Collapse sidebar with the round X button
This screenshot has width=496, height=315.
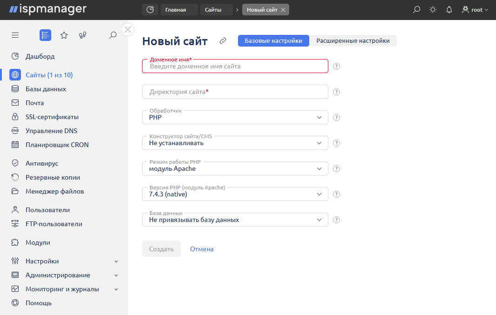[x=128, y=29]
